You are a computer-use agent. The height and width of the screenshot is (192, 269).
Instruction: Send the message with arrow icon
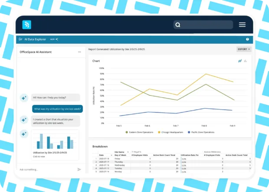tap(79, 169)
